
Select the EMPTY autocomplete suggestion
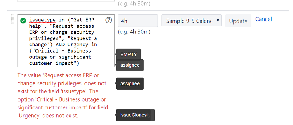[128, 55]
